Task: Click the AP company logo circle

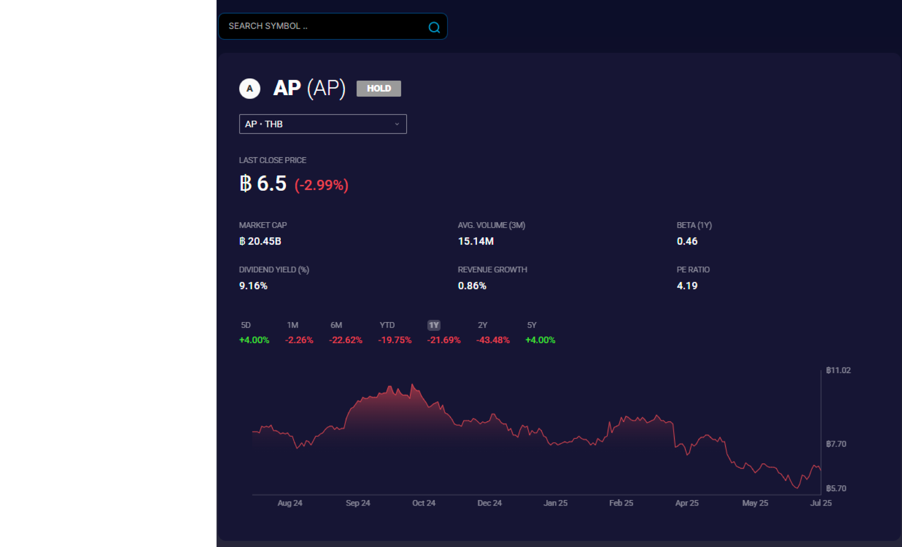Action: pos(250,88)
